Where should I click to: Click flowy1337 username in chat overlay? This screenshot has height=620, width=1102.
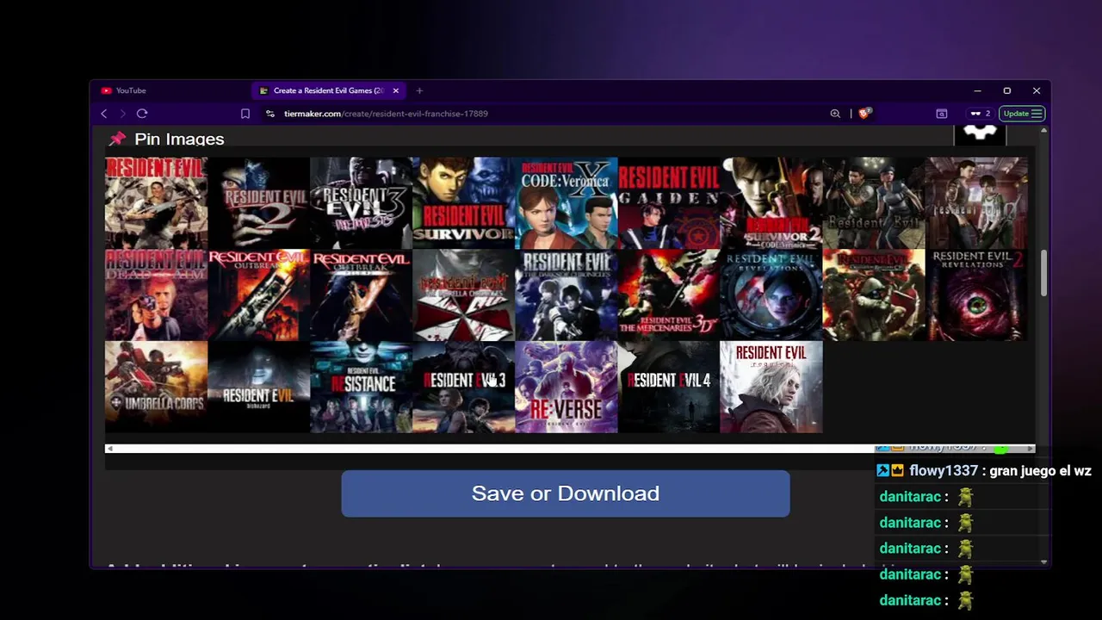[944, 471]
